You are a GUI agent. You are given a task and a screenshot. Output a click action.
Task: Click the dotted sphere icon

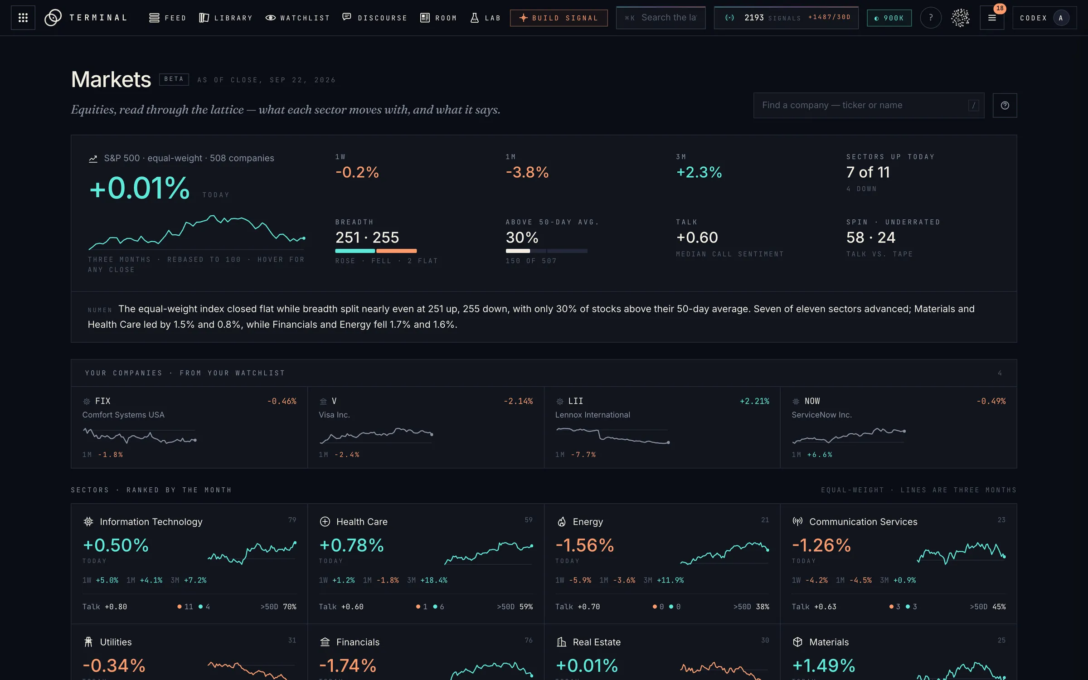coord(960,18)
